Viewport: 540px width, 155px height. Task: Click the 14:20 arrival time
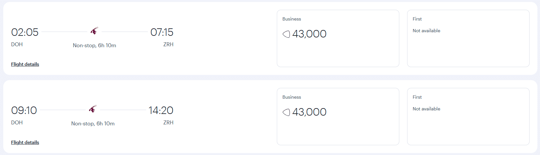pos(161,110)
